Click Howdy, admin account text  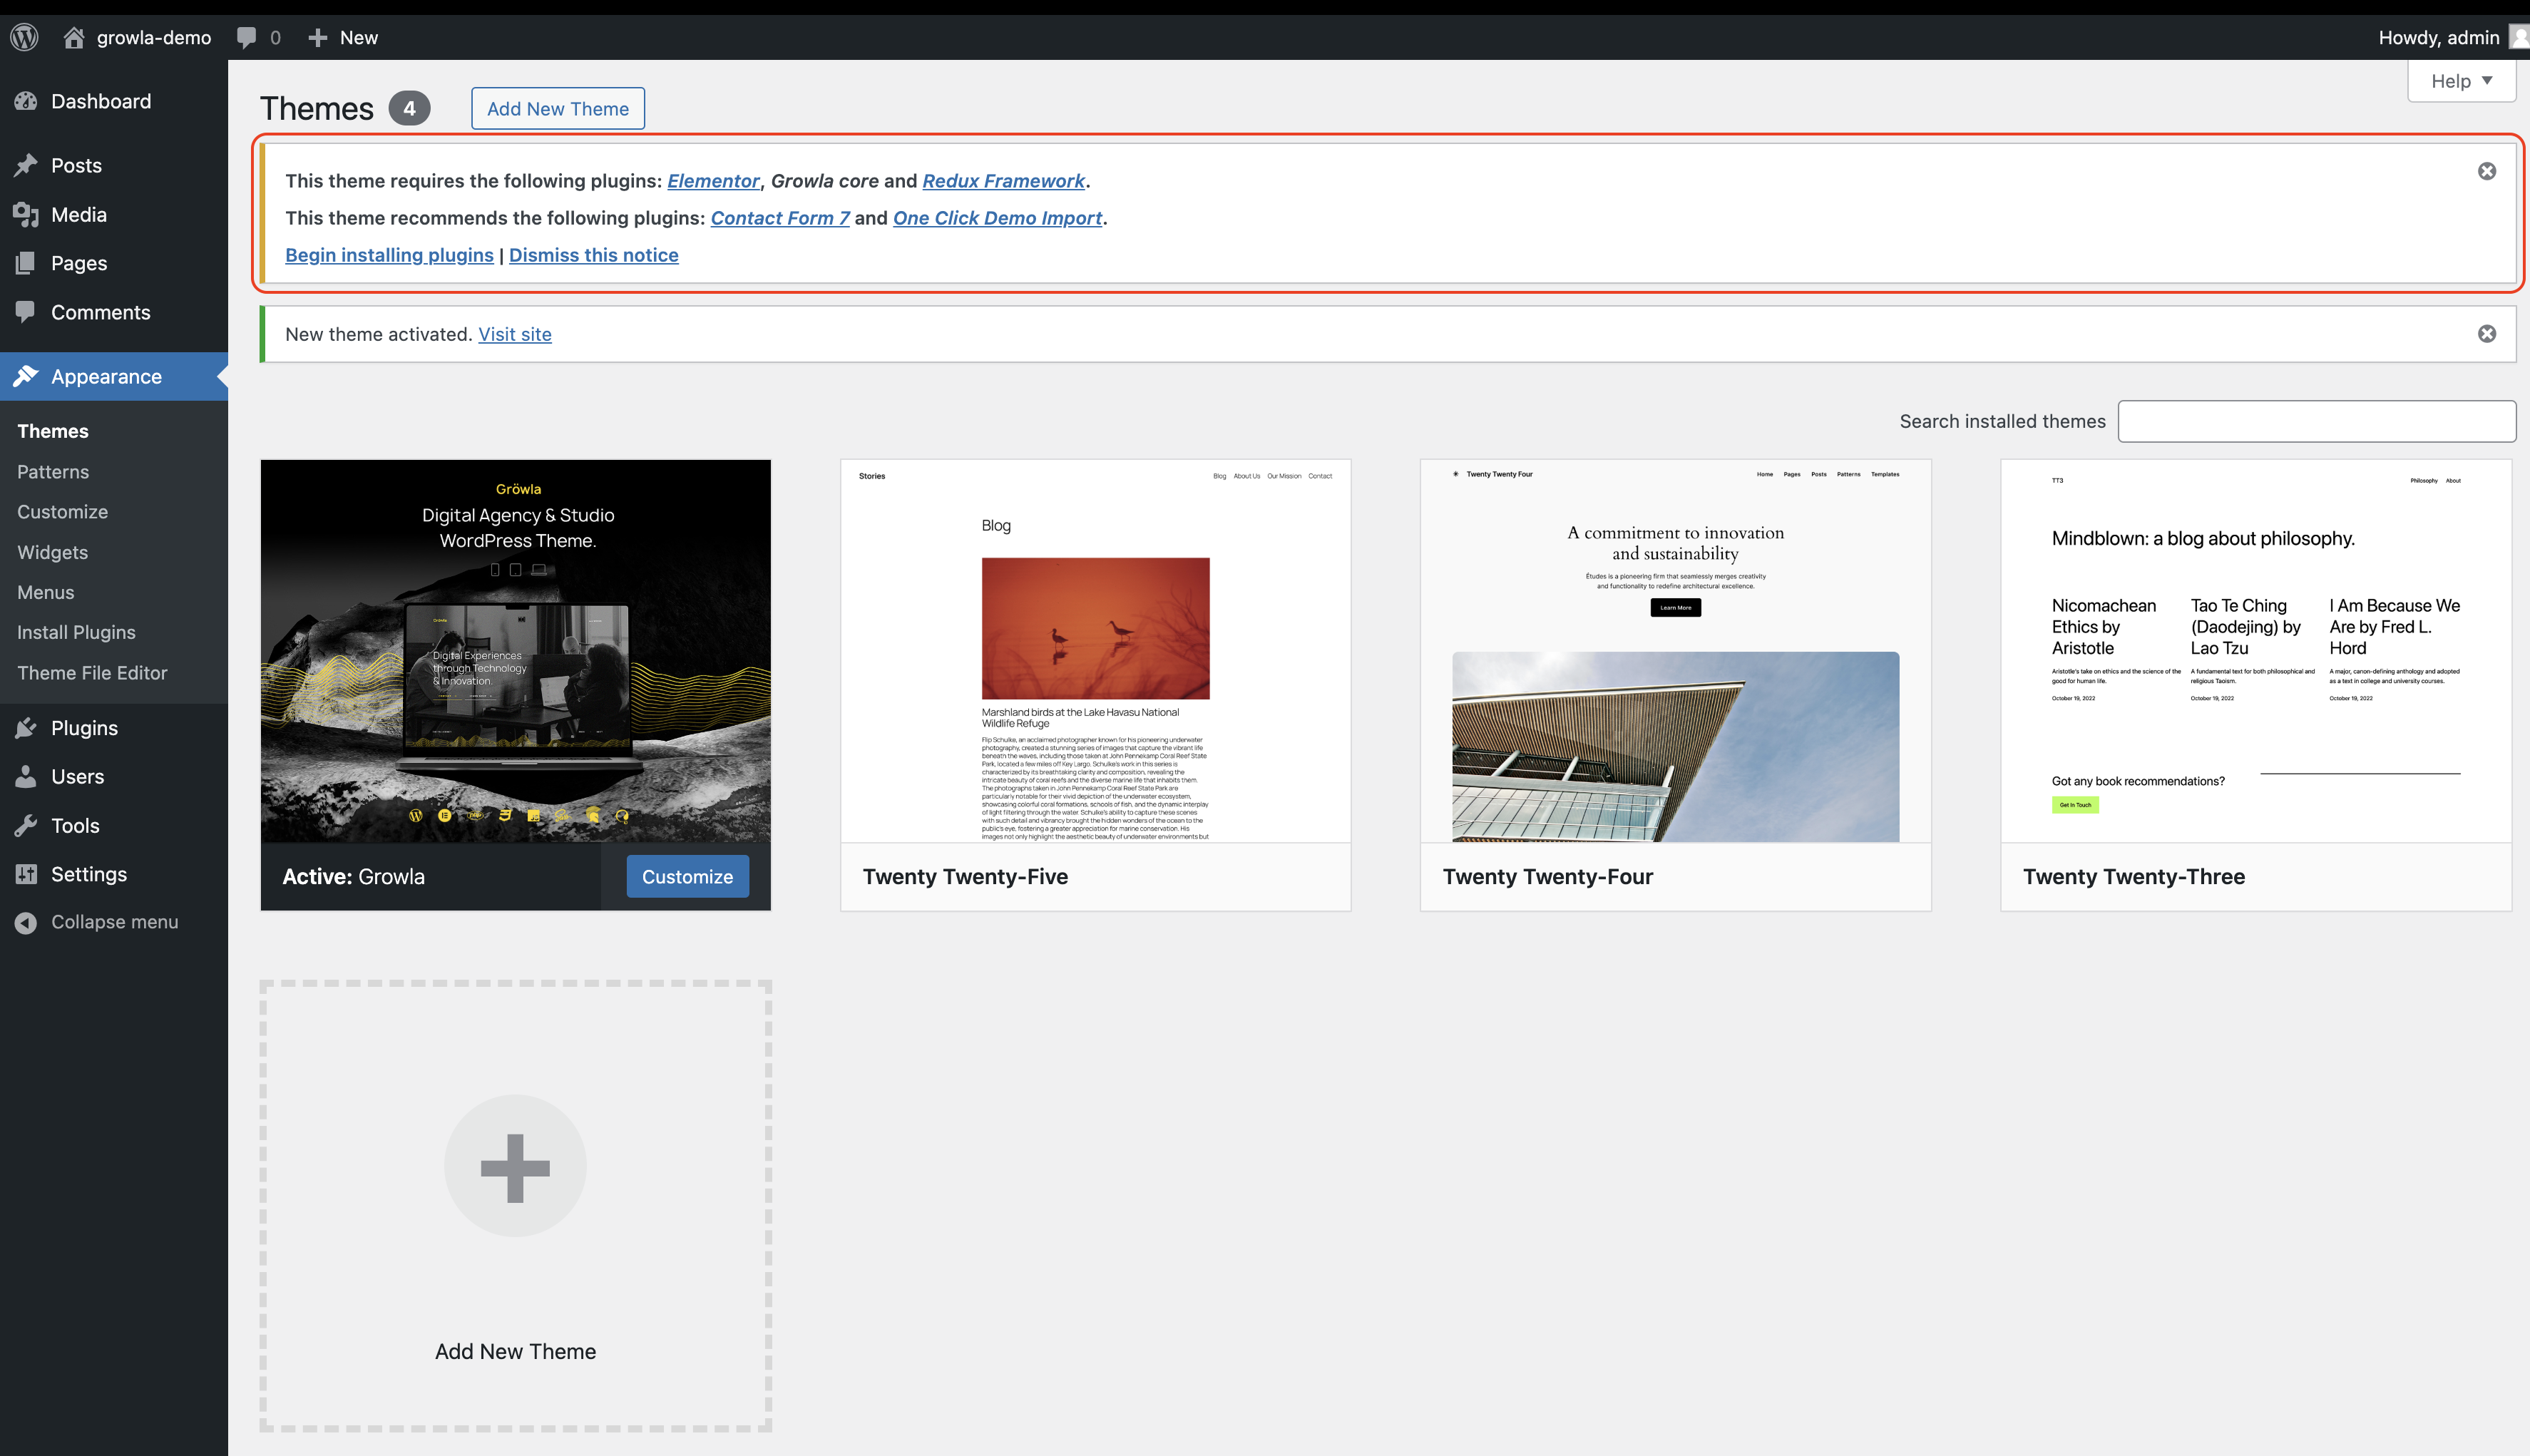(x=2438, y=38)
